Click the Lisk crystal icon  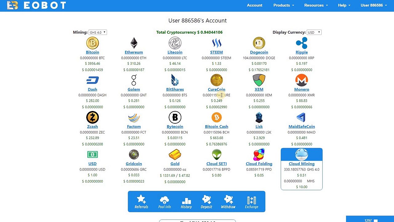(x=259, y=117)
